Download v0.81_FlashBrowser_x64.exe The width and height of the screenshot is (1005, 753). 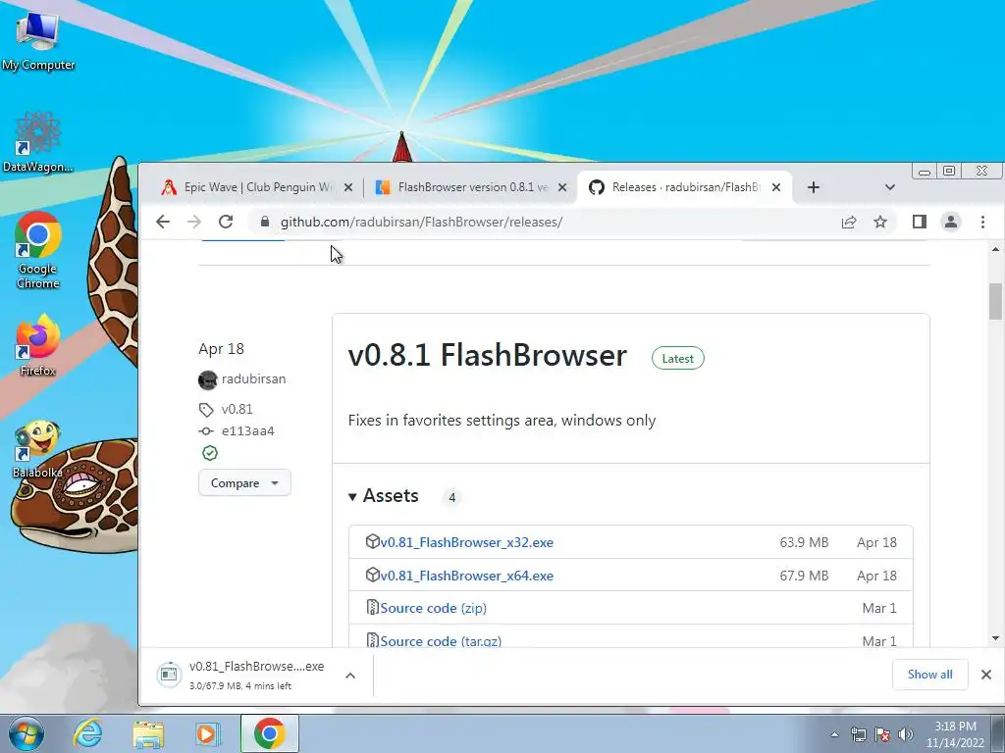(466, 576)
